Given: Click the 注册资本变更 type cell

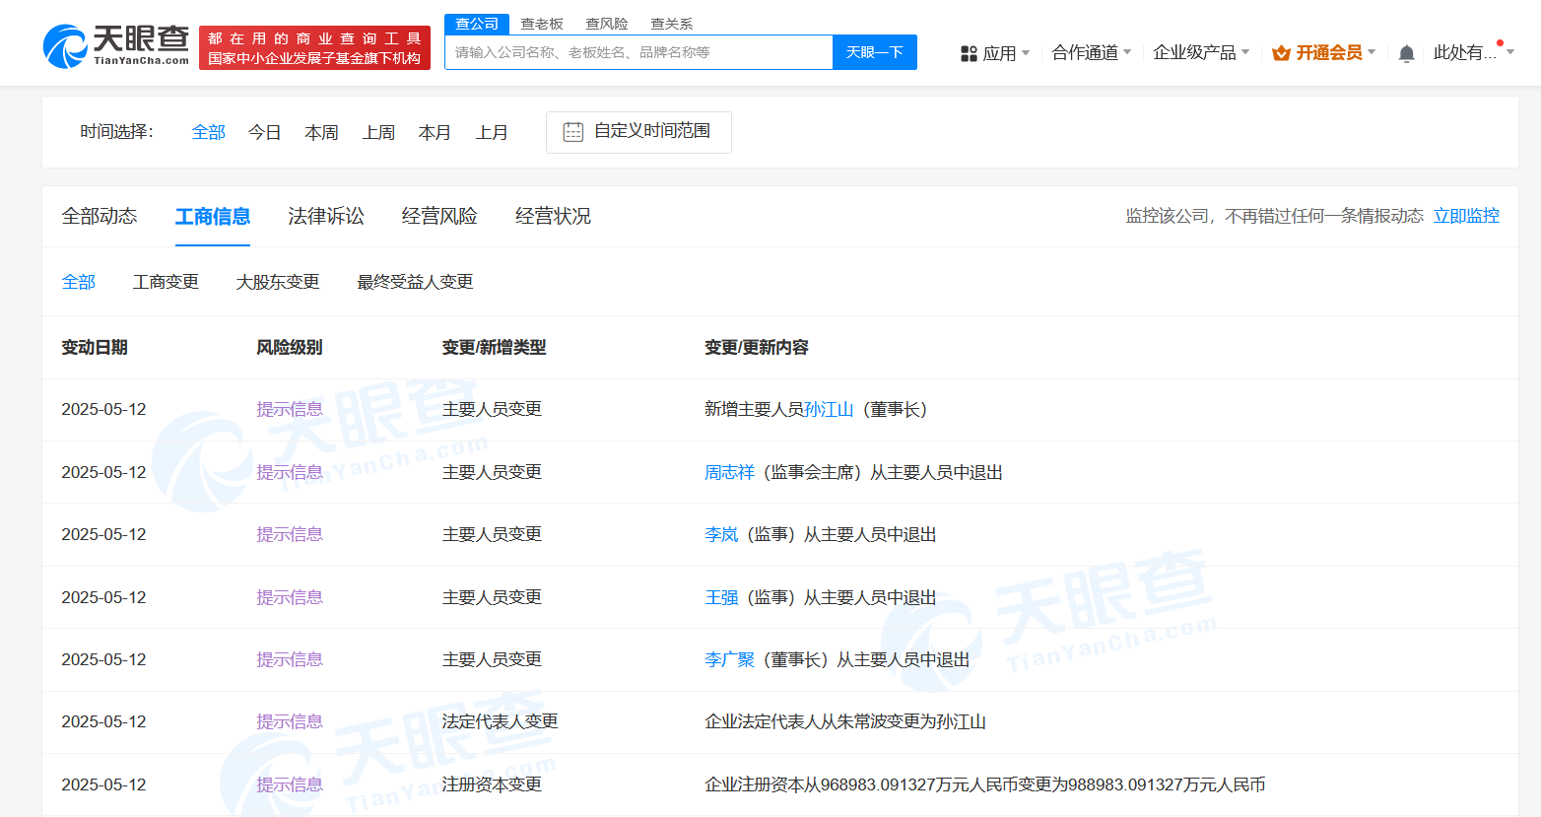Looking at the screenshot, I should click(492, 784).
